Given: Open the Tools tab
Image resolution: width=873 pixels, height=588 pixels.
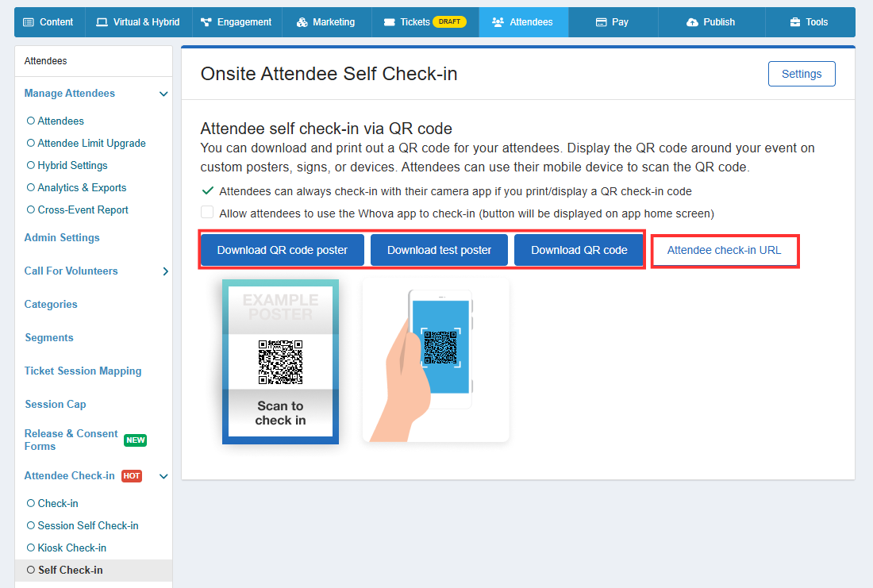Looking at the screenshot, I should pyautogui.click(x=810, y=22).
